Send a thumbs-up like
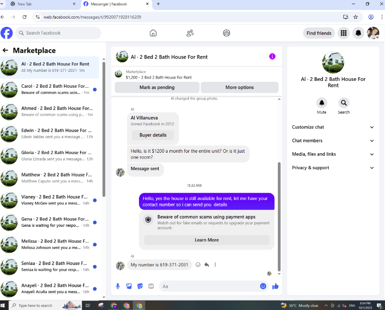This screenshot has height=310, width=385. click(x=275, y=286)
